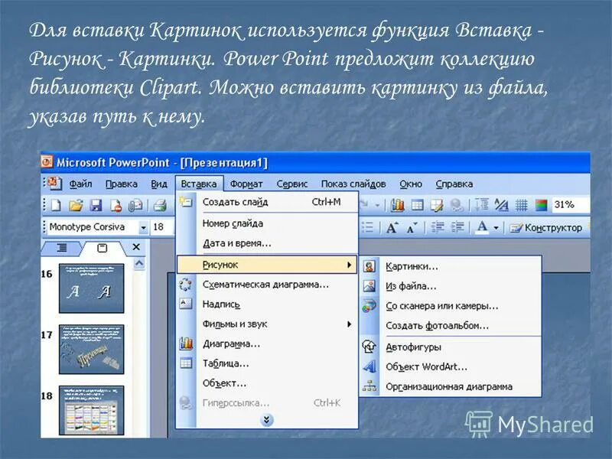Open the Monotype Corsiva font dropdown arrow
This screenshot has width=612, height=459.
pyautogui.click(x=143, y=227)
